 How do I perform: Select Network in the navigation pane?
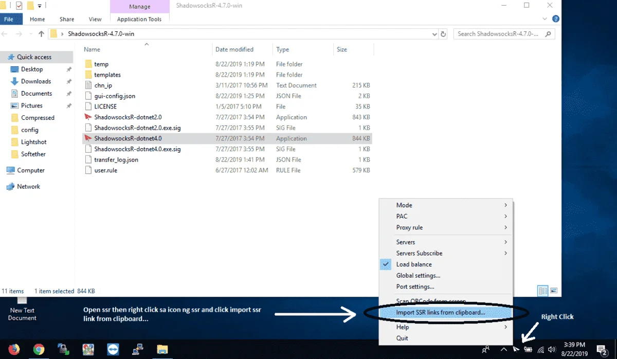pos(28,187)
